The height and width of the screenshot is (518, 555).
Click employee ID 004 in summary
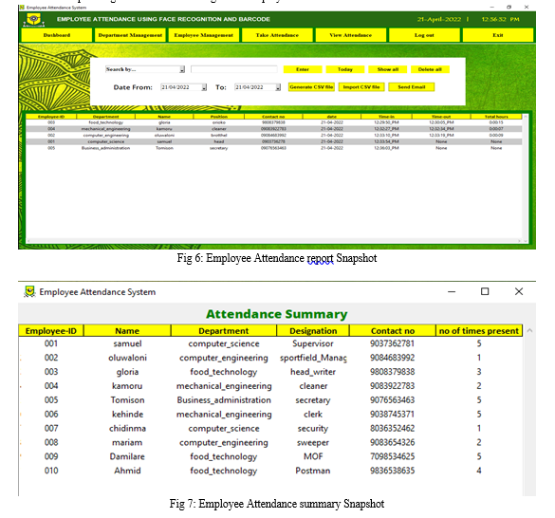pyautogui.click(x=51, y=386)
